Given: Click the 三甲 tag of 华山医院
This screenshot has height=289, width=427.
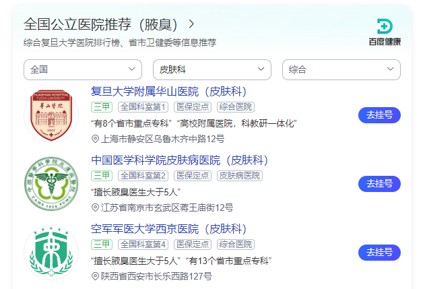Looking at the screenshot, I should 102,107.
